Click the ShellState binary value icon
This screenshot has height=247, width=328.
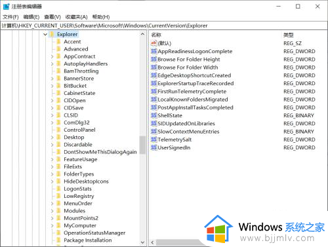pyautogui.click(x=154, y=115)
